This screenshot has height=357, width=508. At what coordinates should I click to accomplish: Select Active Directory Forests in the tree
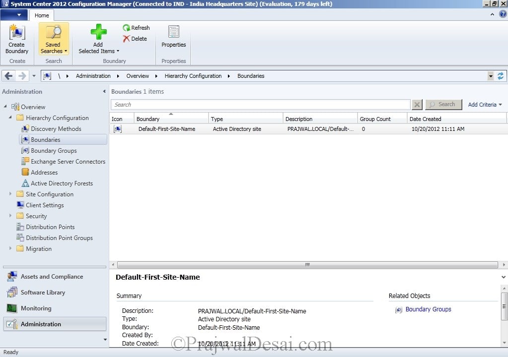(x=62, y=183)
